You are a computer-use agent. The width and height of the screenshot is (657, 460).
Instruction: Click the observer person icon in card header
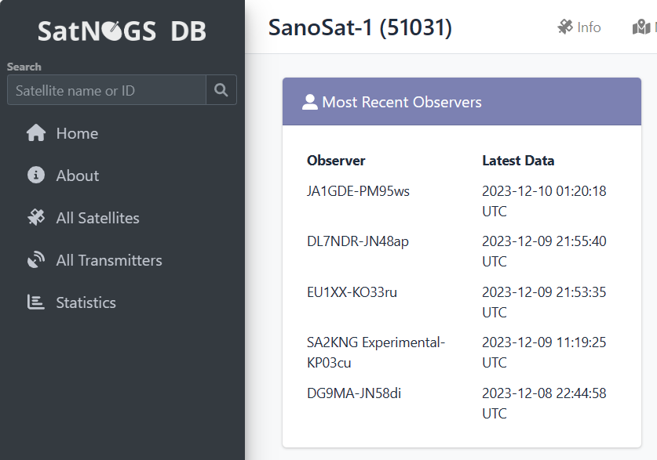tap(309, 102)
